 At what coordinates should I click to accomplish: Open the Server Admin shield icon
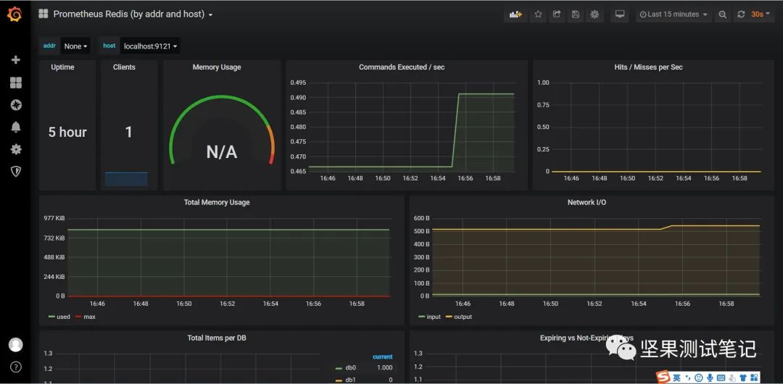(x=15, y=171)
